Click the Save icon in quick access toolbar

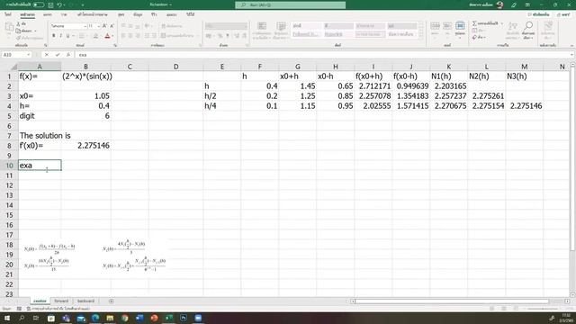(x=50, y=4)
